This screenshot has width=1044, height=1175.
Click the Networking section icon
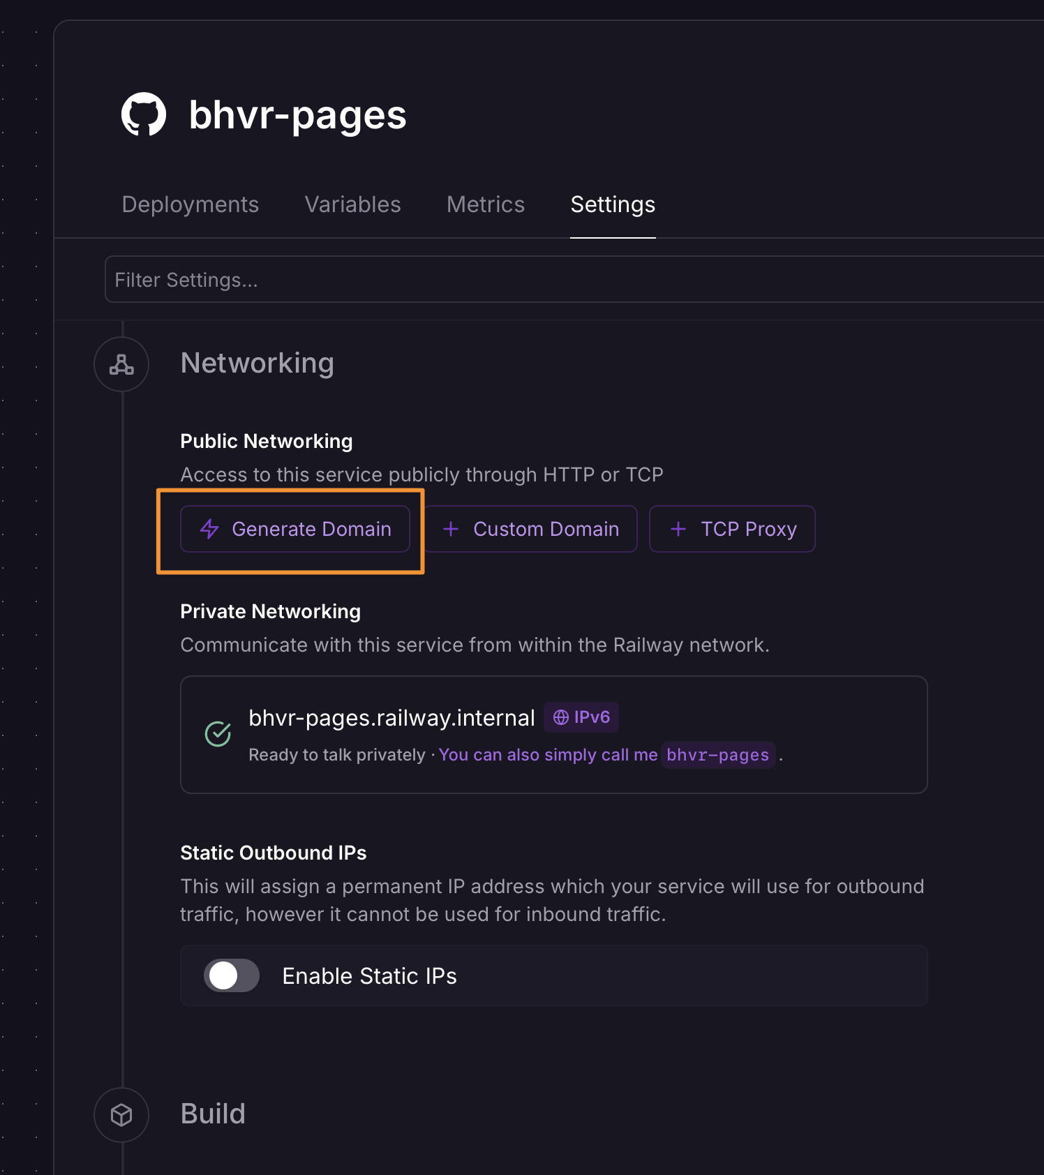click(121, 364)
